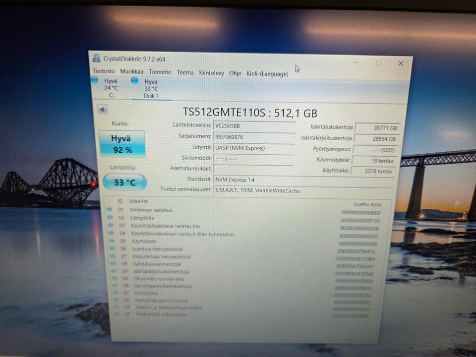Click the Pyöritysnopeus value ---- (SSD)
This screenshot has width=476, height=357.
pos(375,150)
